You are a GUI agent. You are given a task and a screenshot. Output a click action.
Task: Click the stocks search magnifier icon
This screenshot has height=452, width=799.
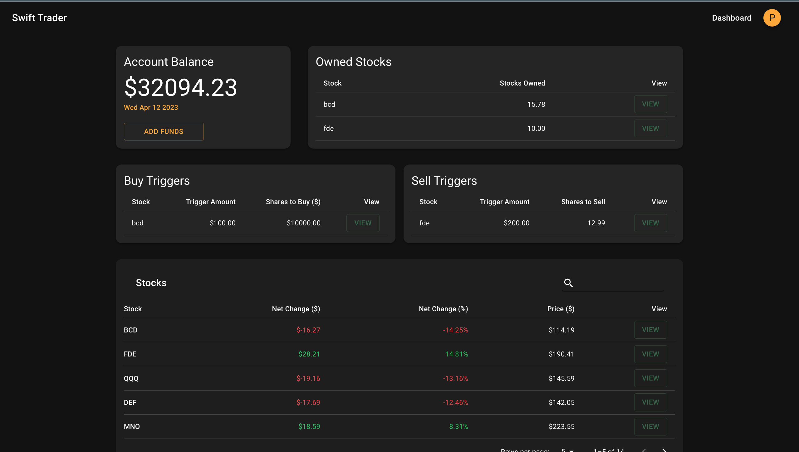tap(568, 283)
